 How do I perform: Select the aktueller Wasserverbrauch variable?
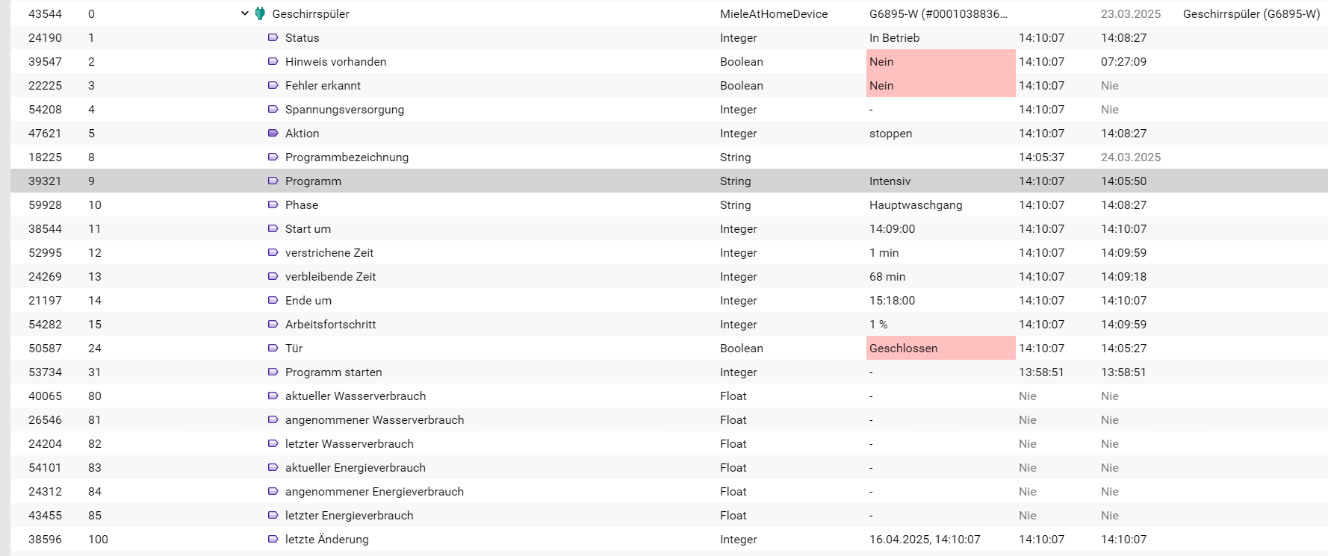click(x=356, y=396)
